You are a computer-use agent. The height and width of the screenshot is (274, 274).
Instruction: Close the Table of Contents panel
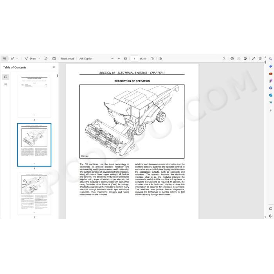click(x=54, y=67)
